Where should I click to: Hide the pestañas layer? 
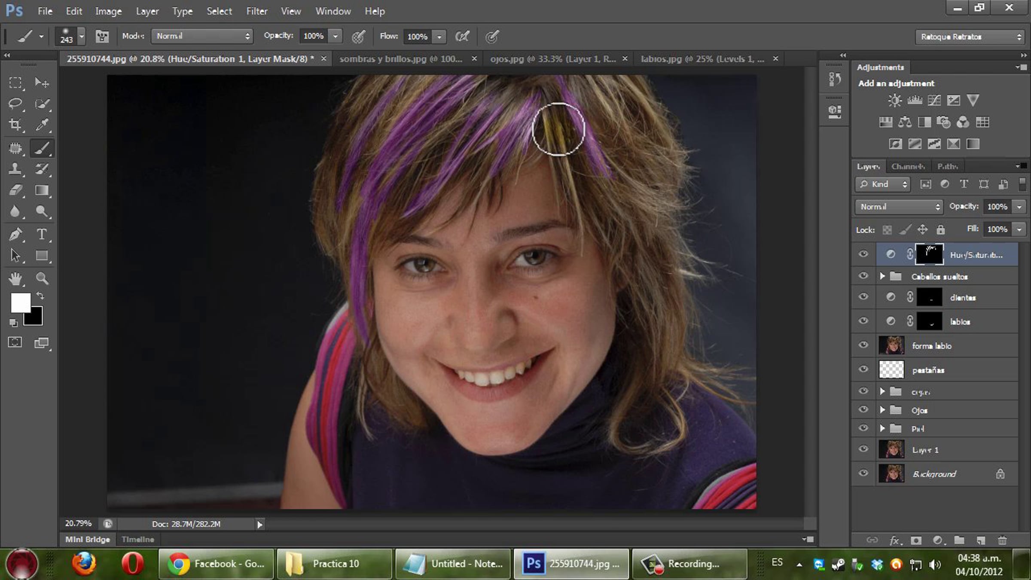863,369
